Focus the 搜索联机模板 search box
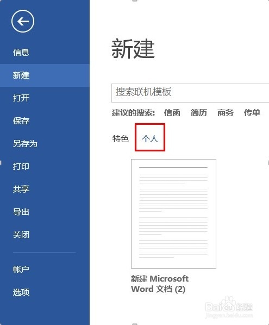The image size is (269, 325). click(190, 93)
